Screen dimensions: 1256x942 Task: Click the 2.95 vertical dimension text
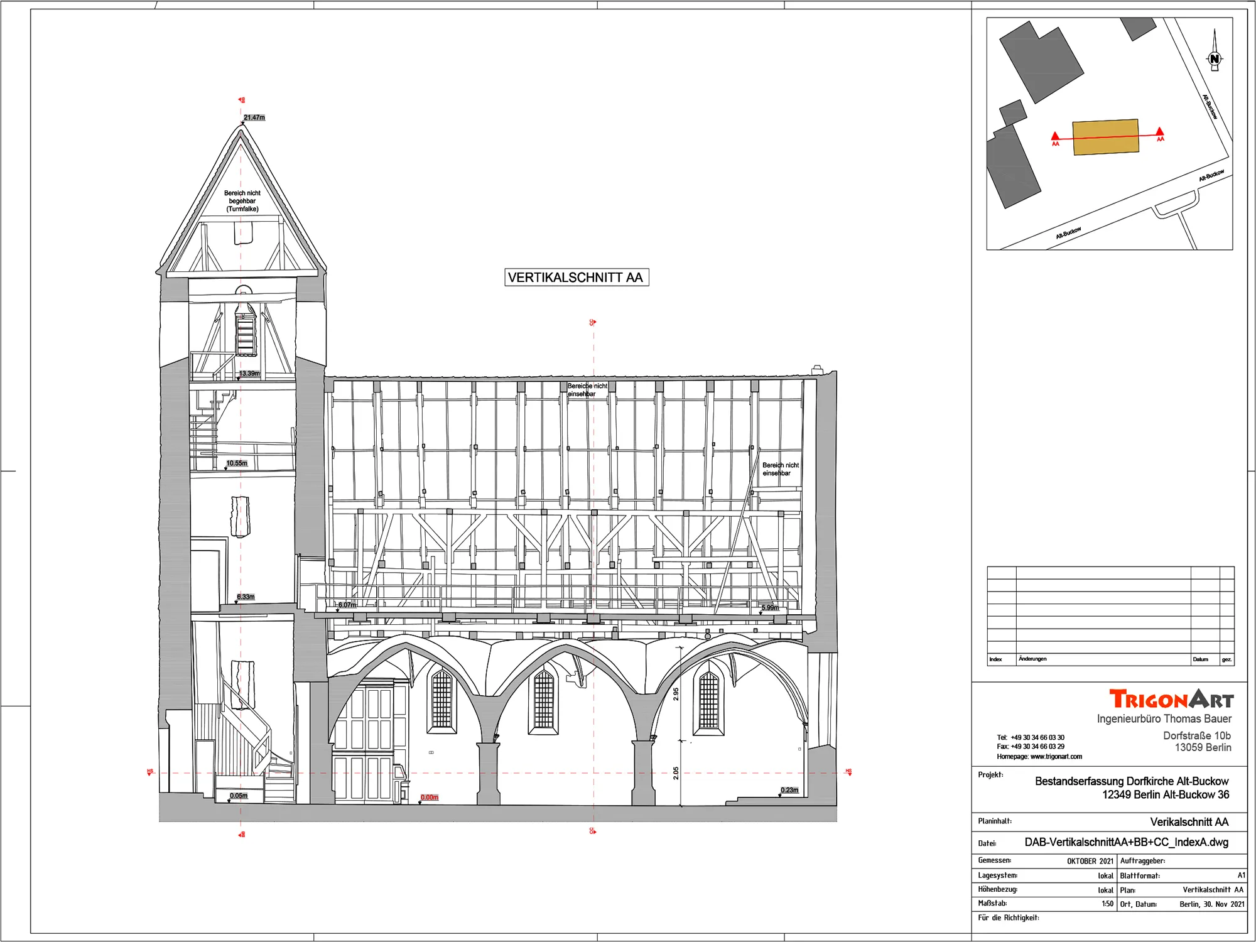676,694
